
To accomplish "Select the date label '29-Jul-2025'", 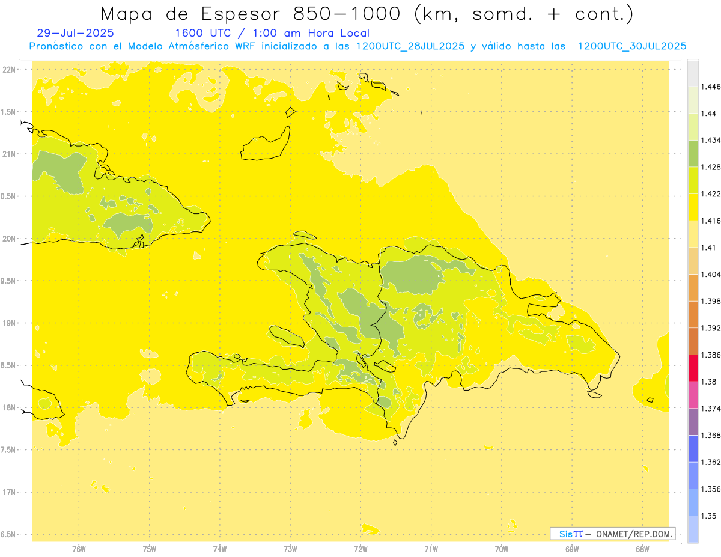I will [75, 34].
